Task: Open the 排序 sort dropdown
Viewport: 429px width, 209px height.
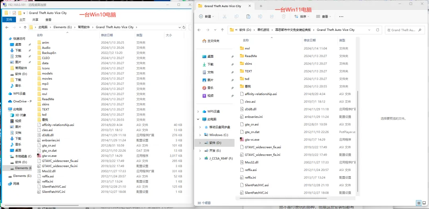Action: (x=302, y=17)
